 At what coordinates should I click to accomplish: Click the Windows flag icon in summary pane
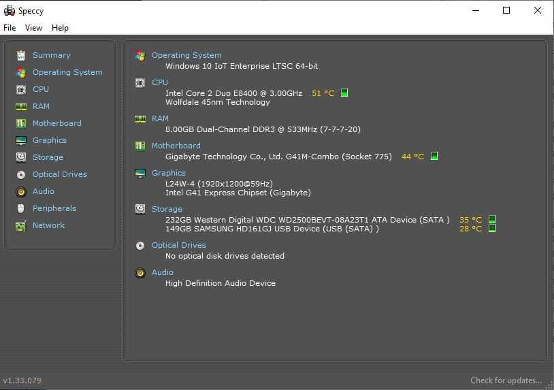[x=140, y=55]
